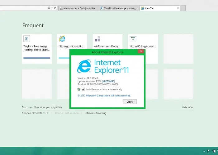218x155 pixels.
Task: Click the Action Center flag tray icon
Action: (x=209, y=151)
